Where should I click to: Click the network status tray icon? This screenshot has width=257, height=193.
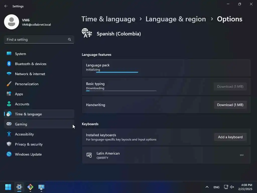tap(226, 187)
